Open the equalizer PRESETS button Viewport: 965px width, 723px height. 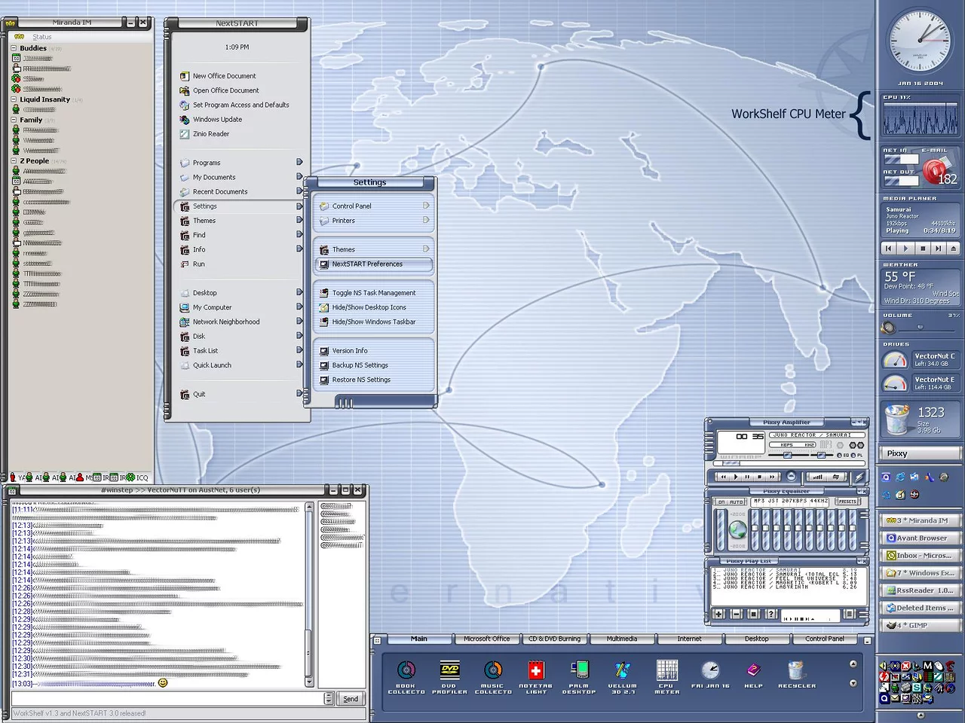coord(847,502)
